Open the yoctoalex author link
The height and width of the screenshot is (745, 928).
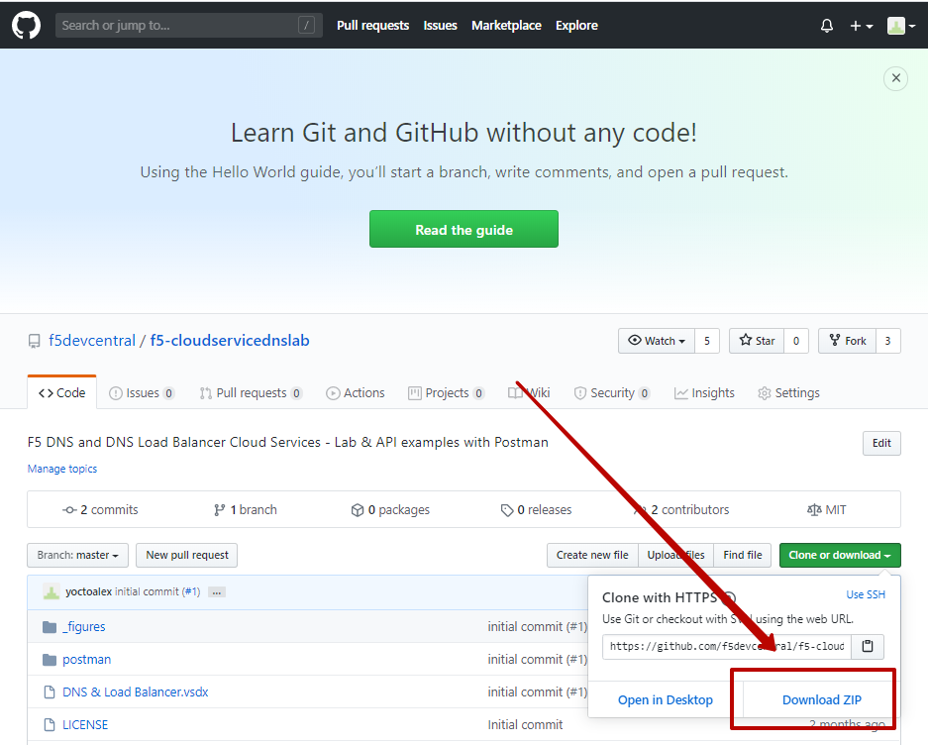pos(89,591)
